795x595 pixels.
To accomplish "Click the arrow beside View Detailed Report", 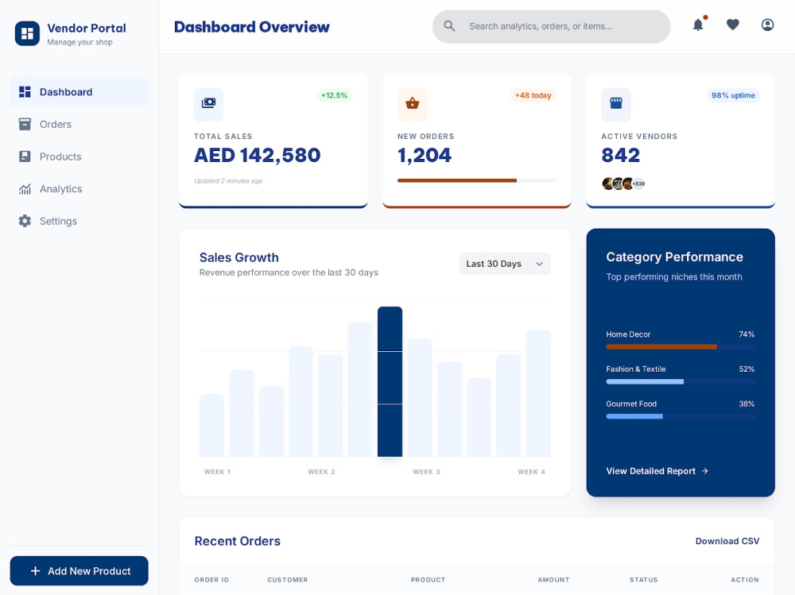I will click(x=704, y=471).
